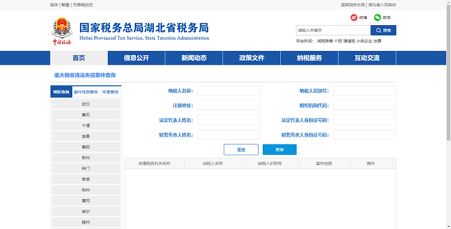The height and width of the screenshot is (229, 451).
Task: Click hot word 减税降费
Action: [325, 41]
